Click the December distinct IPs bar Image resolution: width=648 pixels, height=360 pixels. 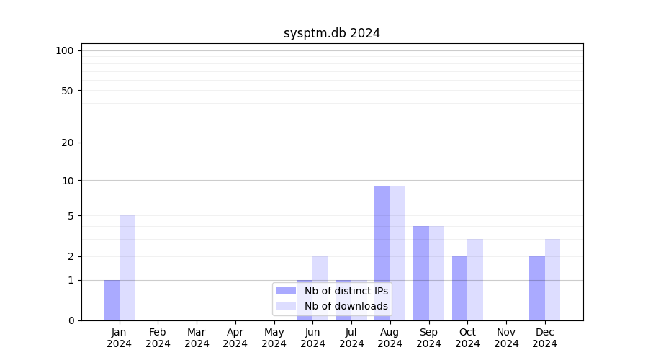pos(537,288)
